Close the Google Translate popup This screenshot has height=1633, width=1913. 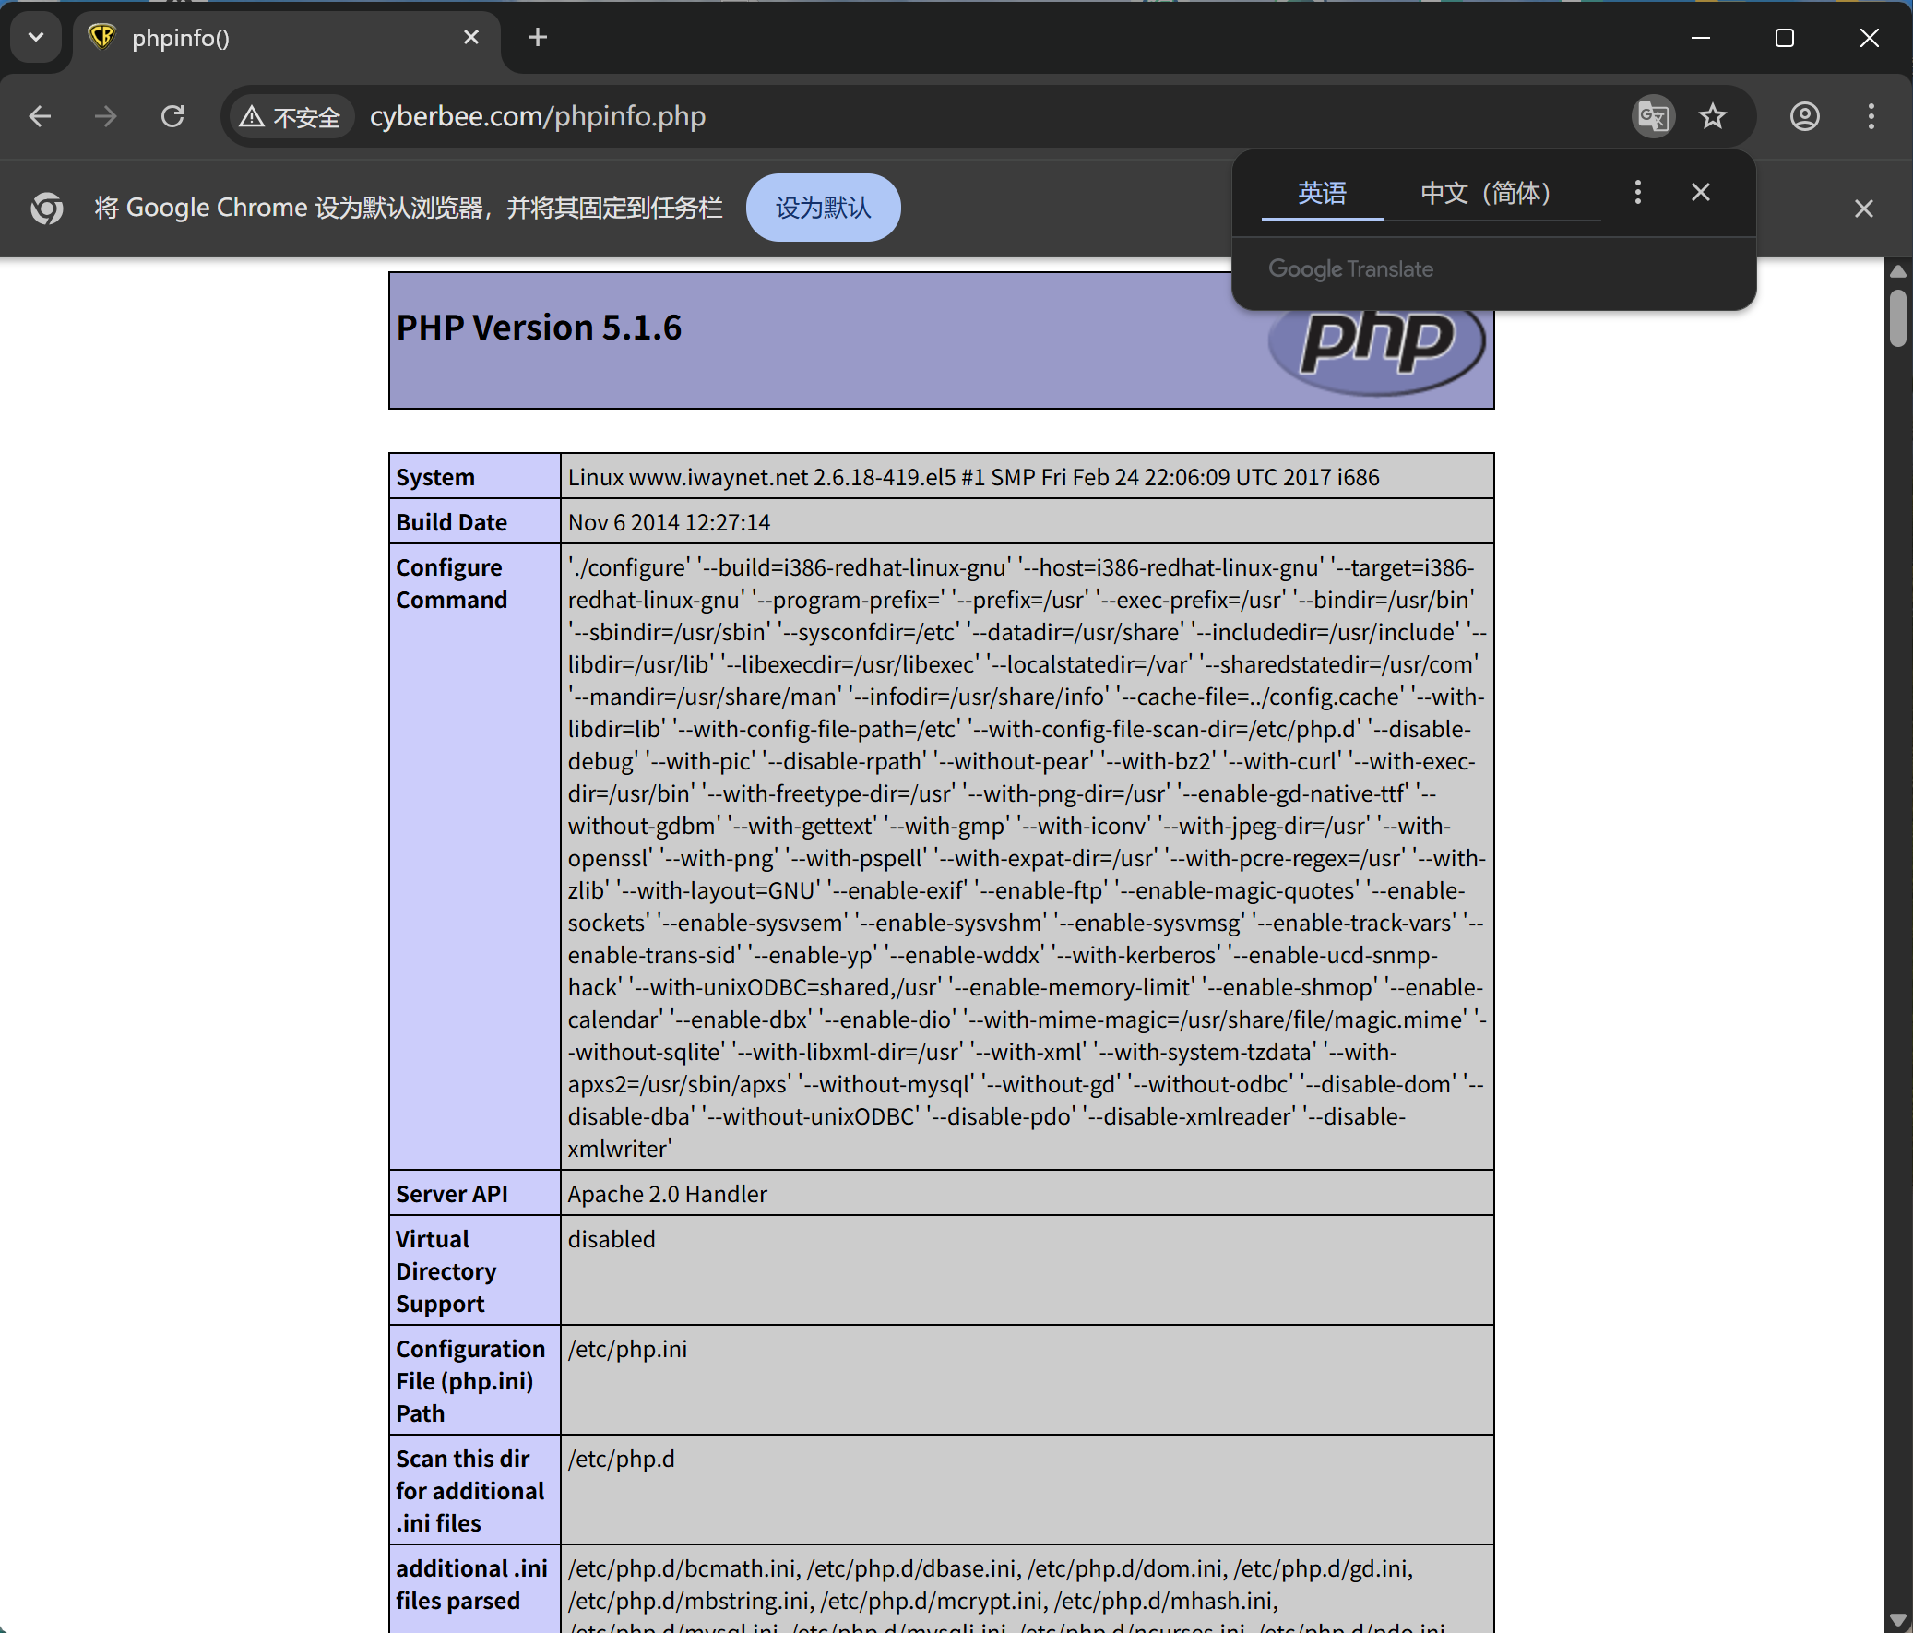(x=1700, y=192)
